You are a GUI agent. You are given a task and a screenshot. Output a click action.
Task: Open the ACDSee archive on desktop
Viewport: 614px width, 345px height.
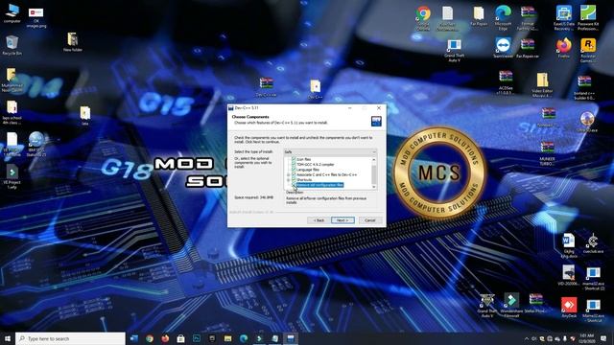pyautogui.click(x=506, y=83)
